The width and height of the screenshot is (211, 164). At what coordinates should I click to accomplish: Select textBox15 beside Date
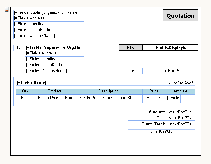[x=170, y=71]
